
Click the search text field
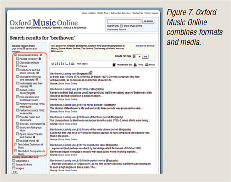click(124, 21)
